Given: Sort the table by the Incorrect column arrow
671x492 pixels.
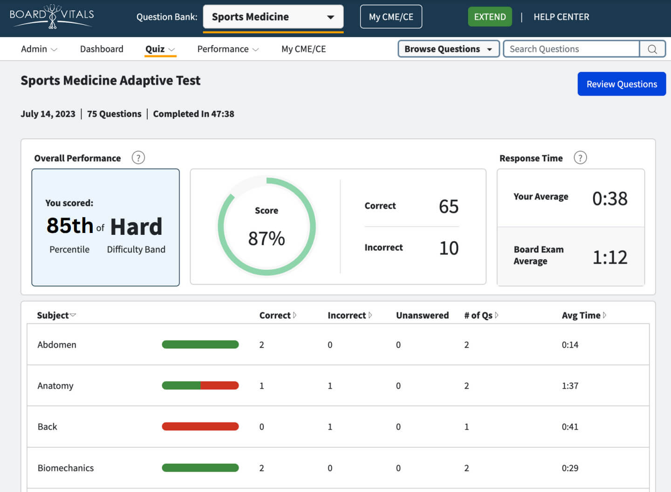Looking at the screenshot, I should [x=370, y=315].
